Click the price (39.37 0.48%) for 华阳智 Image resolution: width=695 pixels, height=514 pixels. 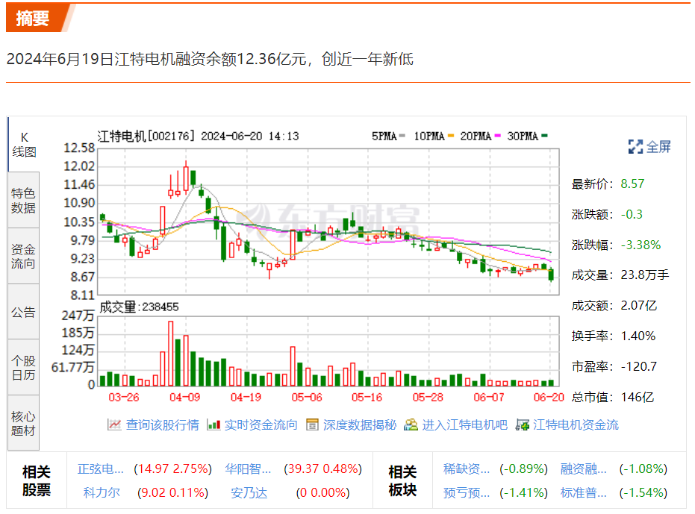pyautogui.click(x=323, y=468)
